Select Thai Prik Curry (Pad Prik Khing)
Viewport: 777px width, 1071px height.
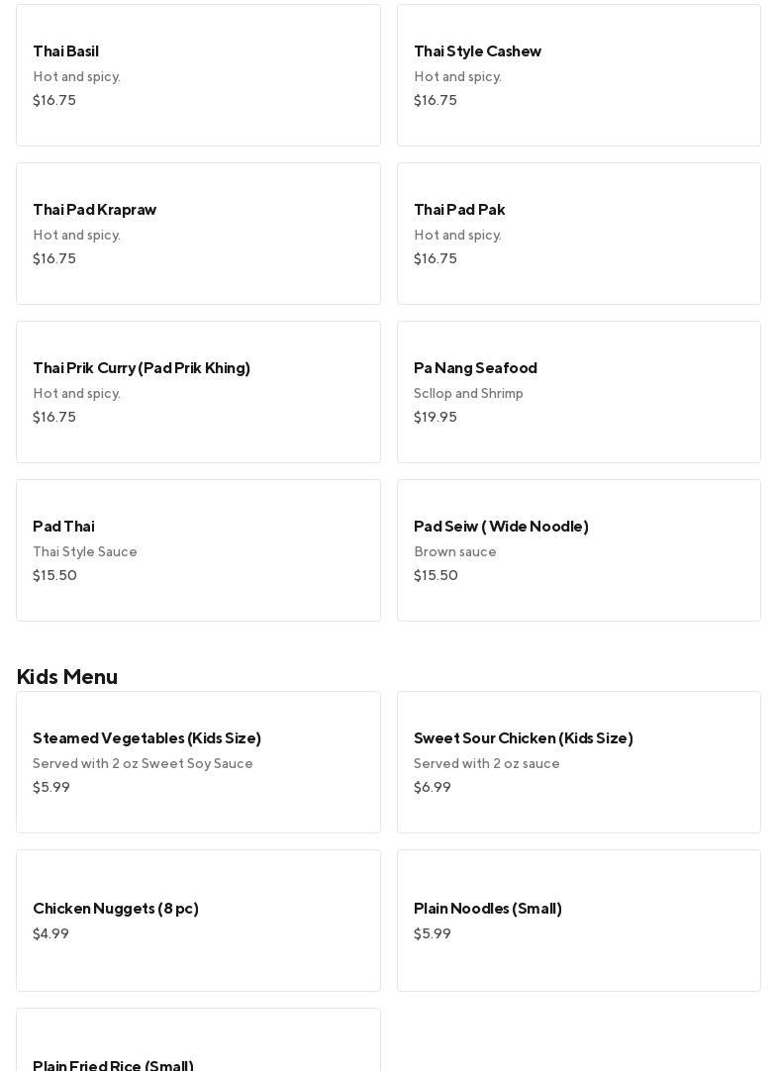point(198,392)
